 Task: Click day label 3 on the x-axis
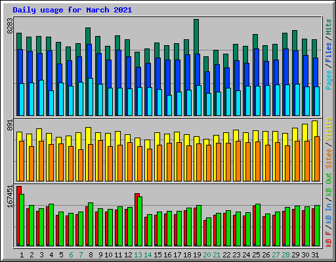pyautogui.click(x=41, y=255)
